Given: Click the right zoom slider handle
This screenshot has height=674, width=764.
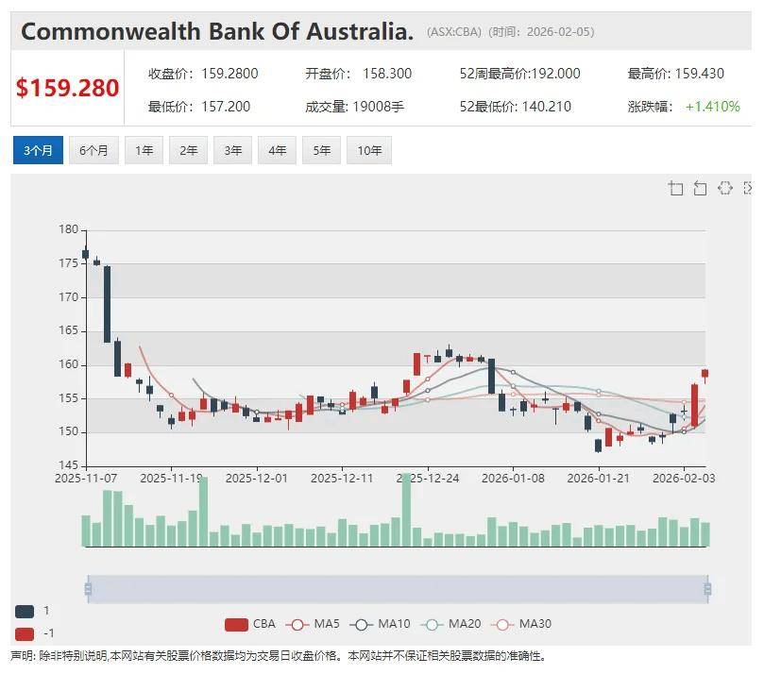Looking at the screenshot, I should click(707, 590).
